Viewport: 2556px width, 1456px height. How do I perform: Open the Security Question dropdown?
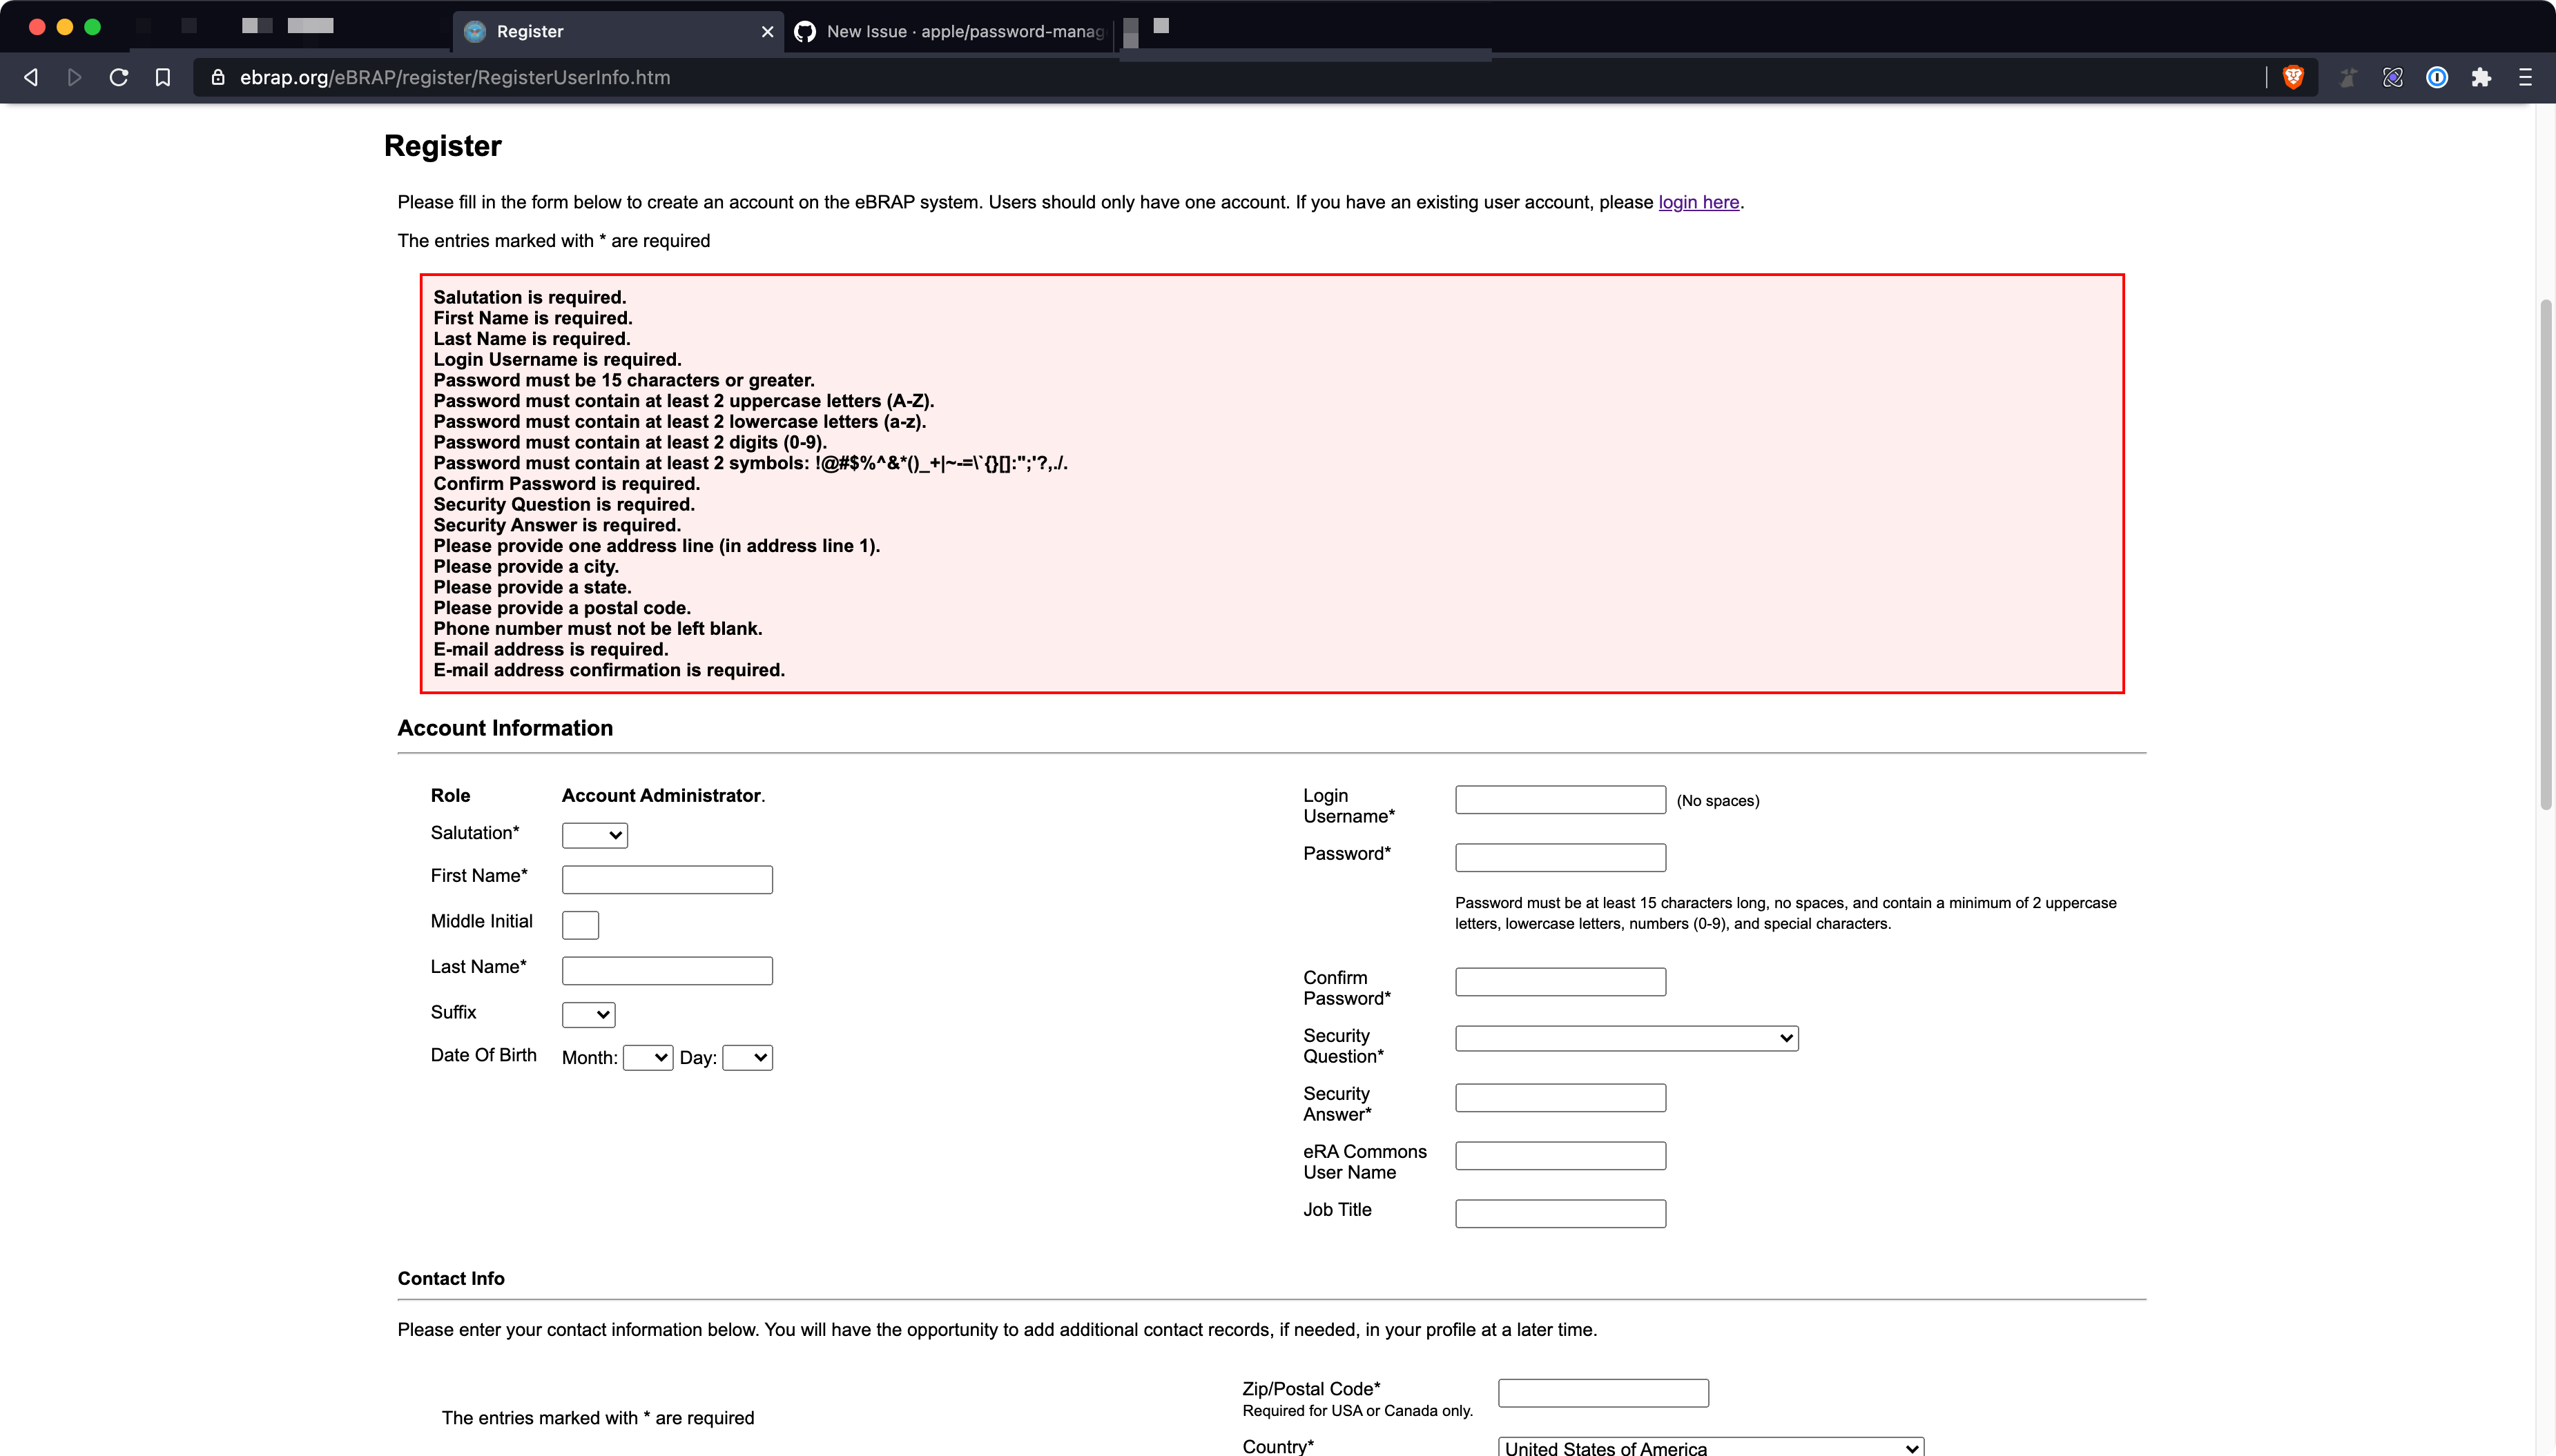1625,1037
